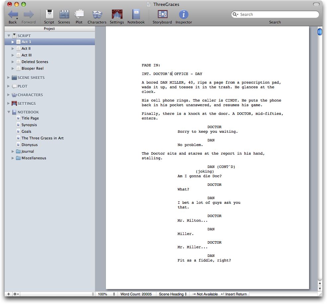327x304 pixels.
Task: Open the 100% zoom dropdown
Action: tap(106, 294)
